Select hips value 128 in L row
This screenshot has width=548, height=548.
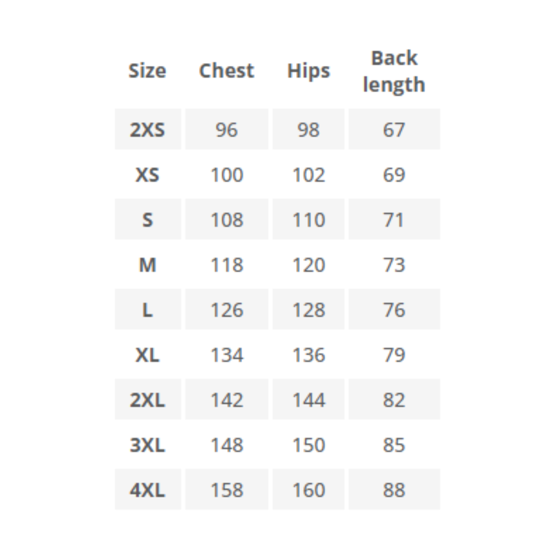(x=309, y=310)
